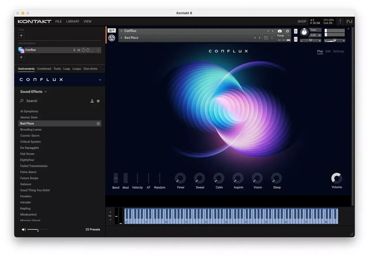Open the VIEW menu

(87, 21)
